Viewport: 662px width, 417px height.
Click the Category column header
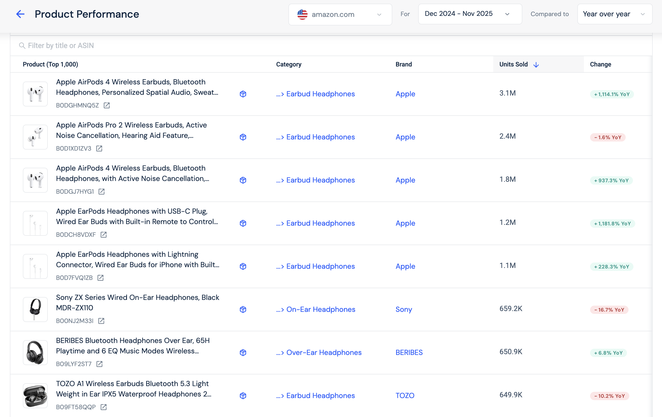point(289,64)
